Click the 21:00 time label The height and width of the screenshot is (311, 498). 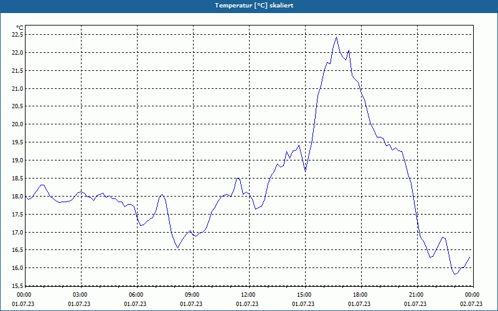tap(417, 295)
